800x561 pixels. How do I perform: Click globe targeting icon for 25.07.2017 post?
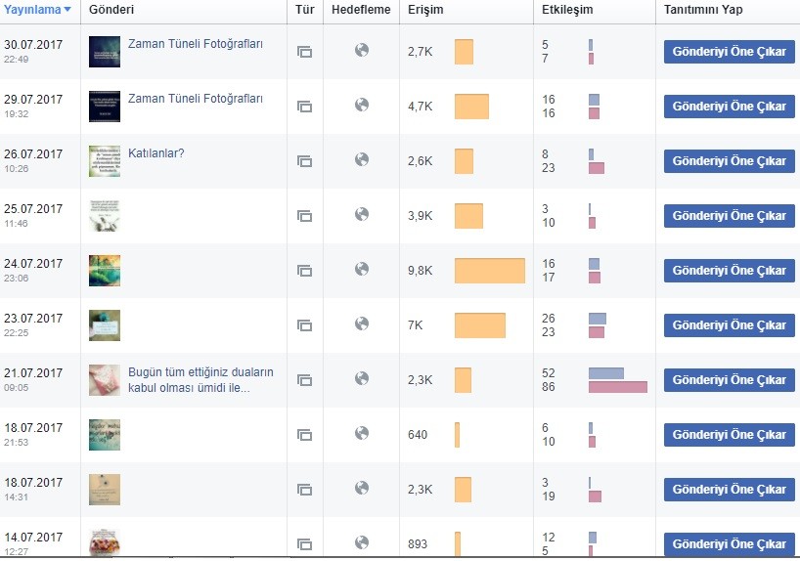pos(362,214)
